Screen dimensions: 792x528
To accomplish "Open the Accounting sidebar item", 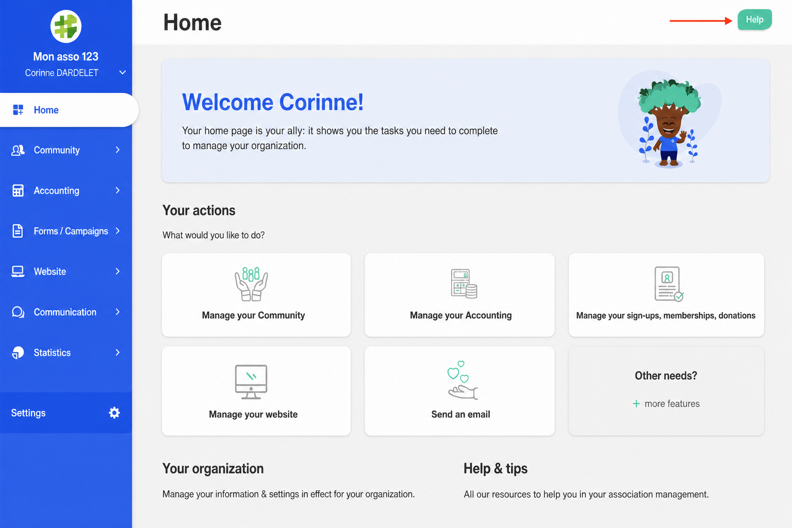I will tap(66, 190).
